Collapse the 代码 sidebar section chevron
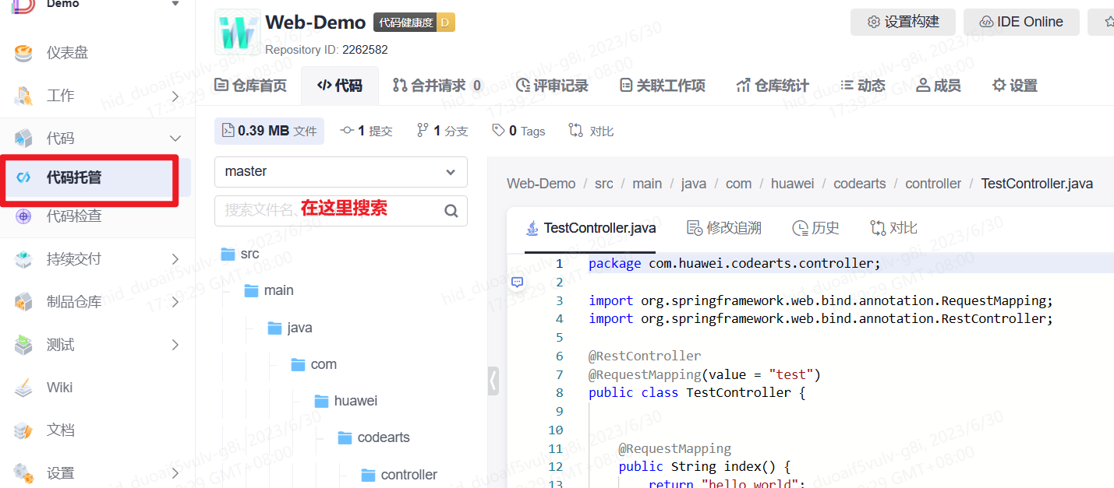The width and height of the screenshot is (1114, 488). tap(175, 139)
